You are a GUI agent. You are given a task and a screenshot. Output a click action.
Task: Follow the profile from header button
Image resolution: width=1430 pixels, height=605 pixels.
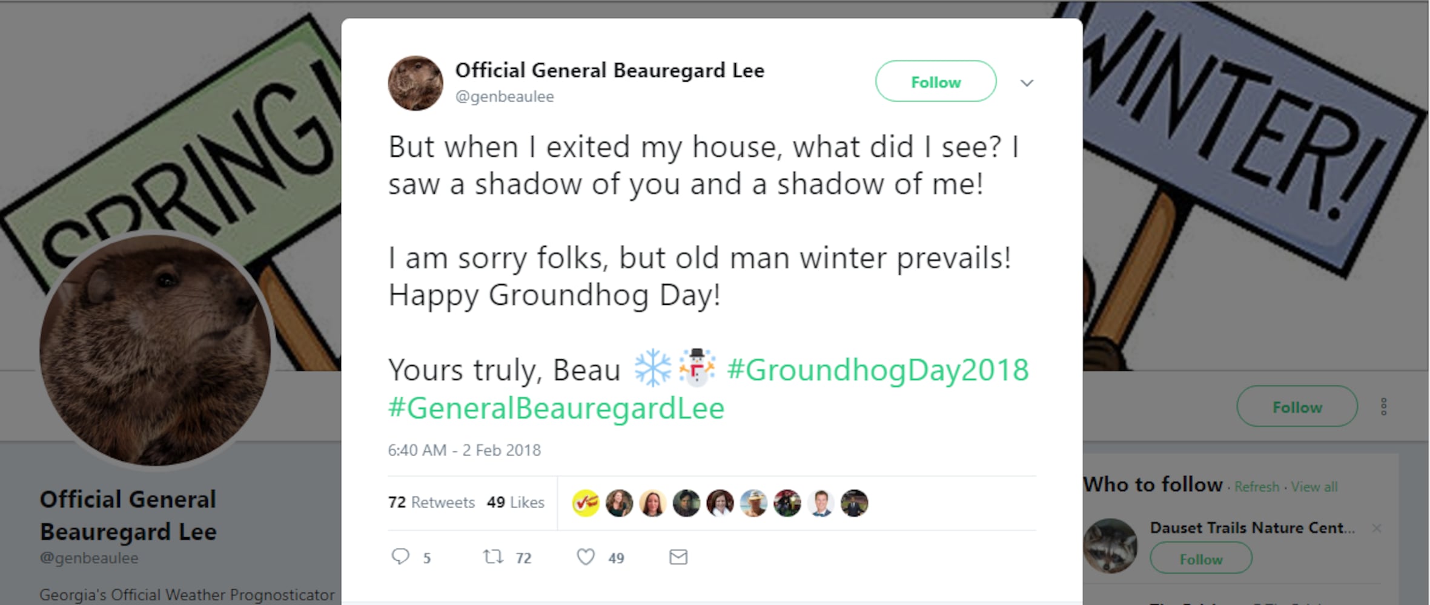pyautogui.click(x=1297, y=407)
